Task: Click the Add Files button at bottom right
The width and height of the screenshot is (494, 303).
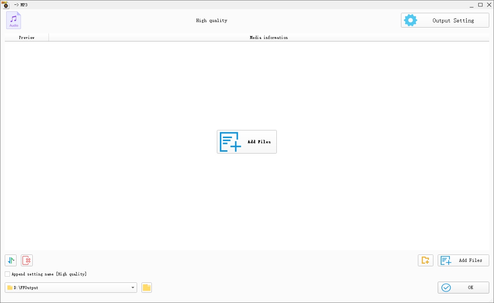Action: pyautogui.click(x=463, y=260)
